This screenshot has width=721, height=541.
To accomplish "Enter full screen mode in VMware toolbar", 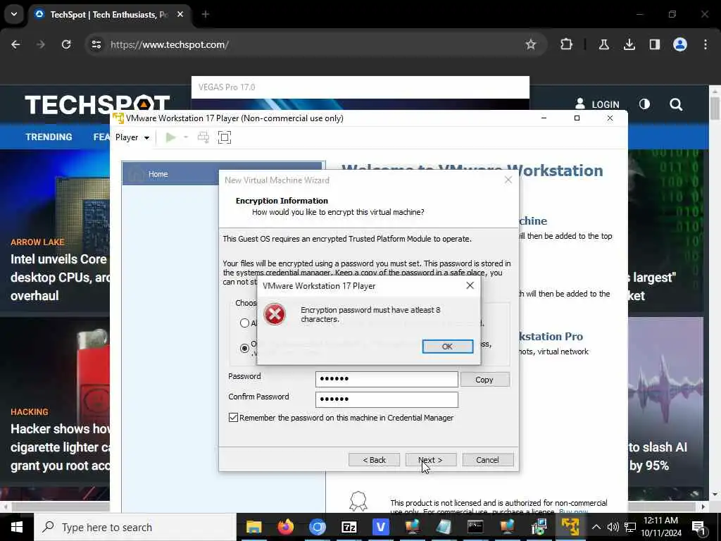I will (x=225, y=137).
